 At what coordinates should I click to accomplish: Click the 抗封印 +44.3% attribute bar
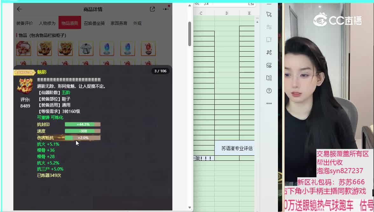[83, 124]
